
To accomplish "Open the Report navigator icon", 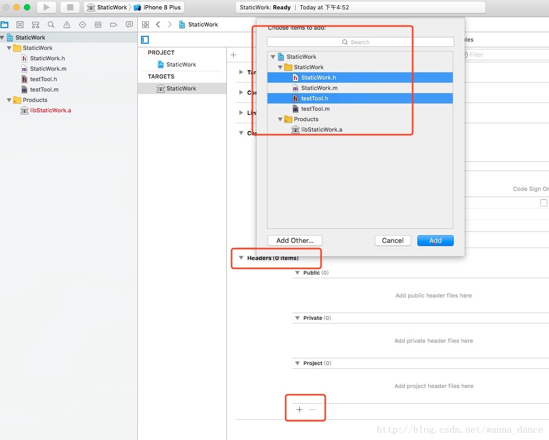I will pos(129,24).
